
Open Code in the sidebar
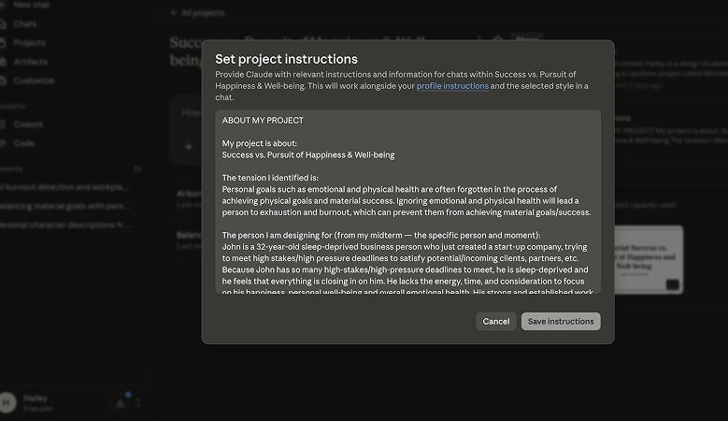tap(23, 143)
